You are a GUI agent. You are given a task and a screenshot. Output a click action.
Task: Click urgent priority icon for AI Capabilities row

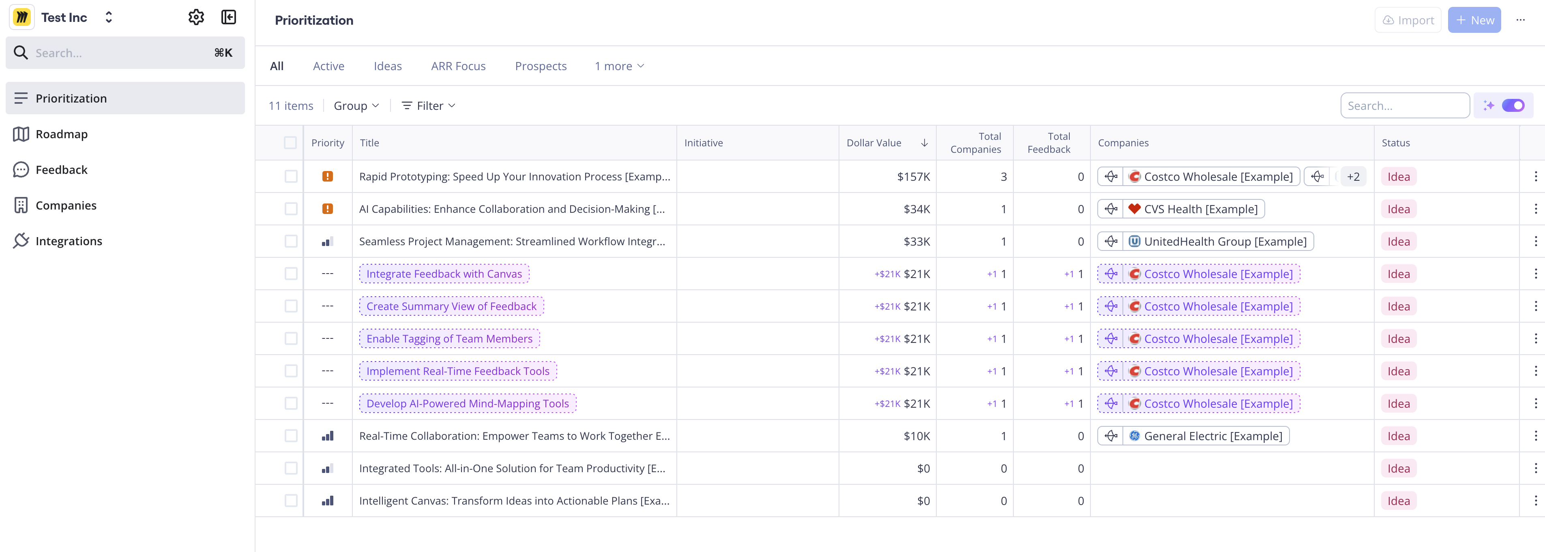328,209
